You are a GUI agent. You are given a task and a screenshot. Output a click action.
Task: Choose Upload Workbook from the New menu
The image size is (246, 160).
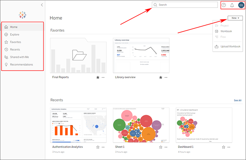pos(227,46)
